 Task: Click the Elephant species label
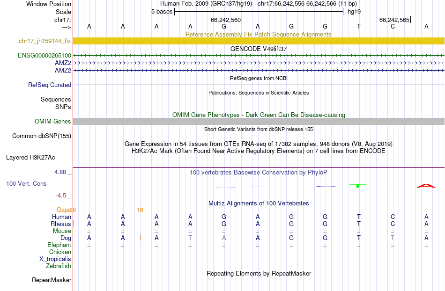coord(59,245)
